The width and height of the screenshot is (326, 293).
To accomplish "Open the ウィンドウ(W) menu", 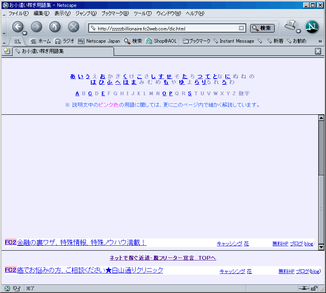I will pos(169,13).
